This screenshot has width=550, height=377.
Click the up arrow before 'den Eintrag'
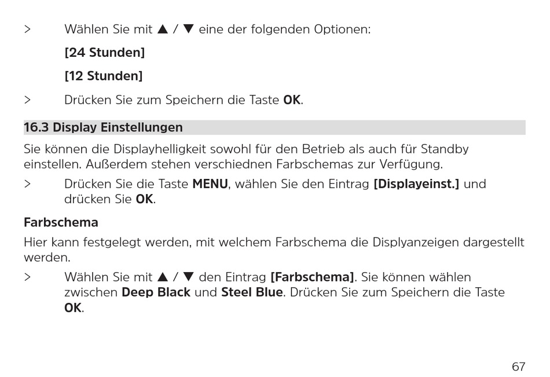pos(163,277)
